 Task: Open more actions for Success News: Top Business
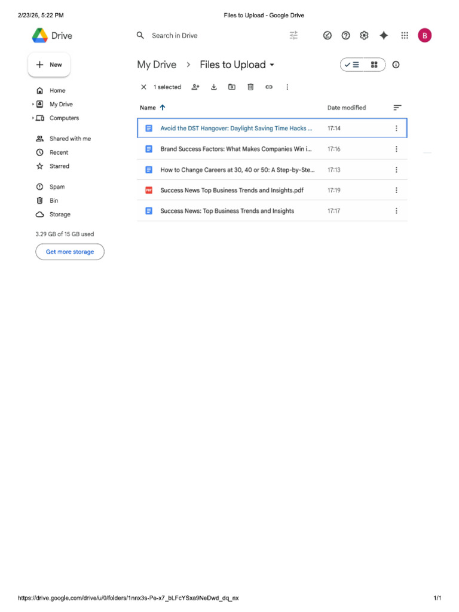[396, 211]
